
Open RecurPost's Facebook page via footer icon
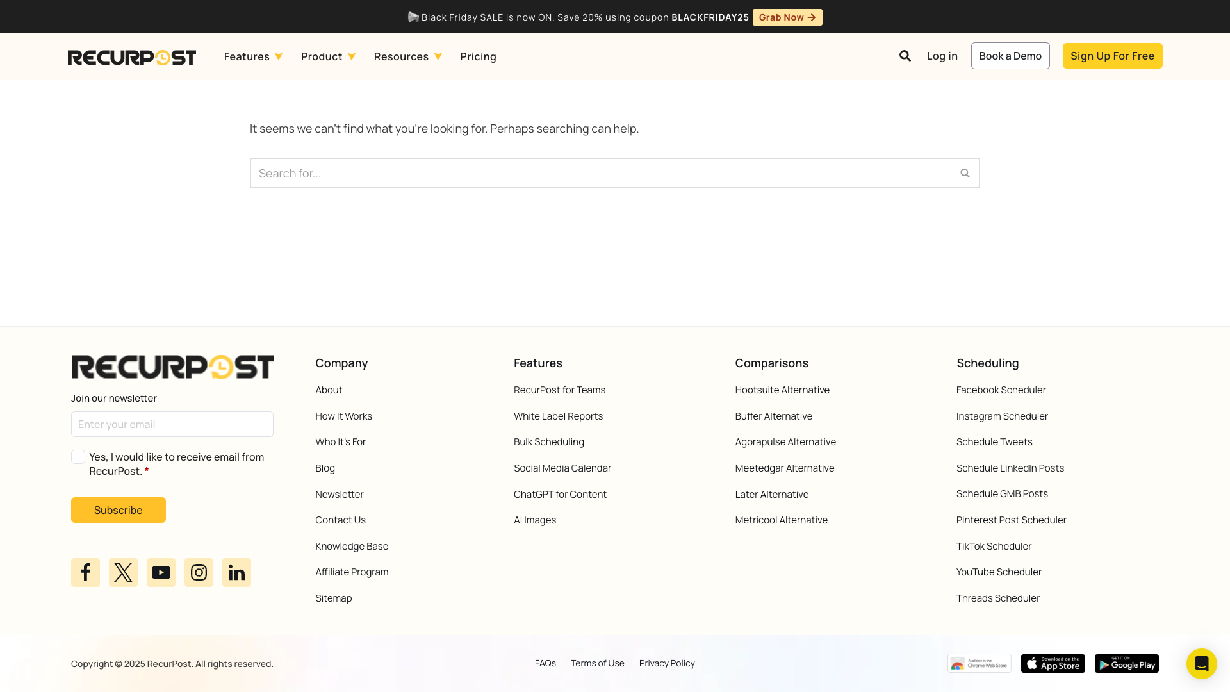point(85,572)
